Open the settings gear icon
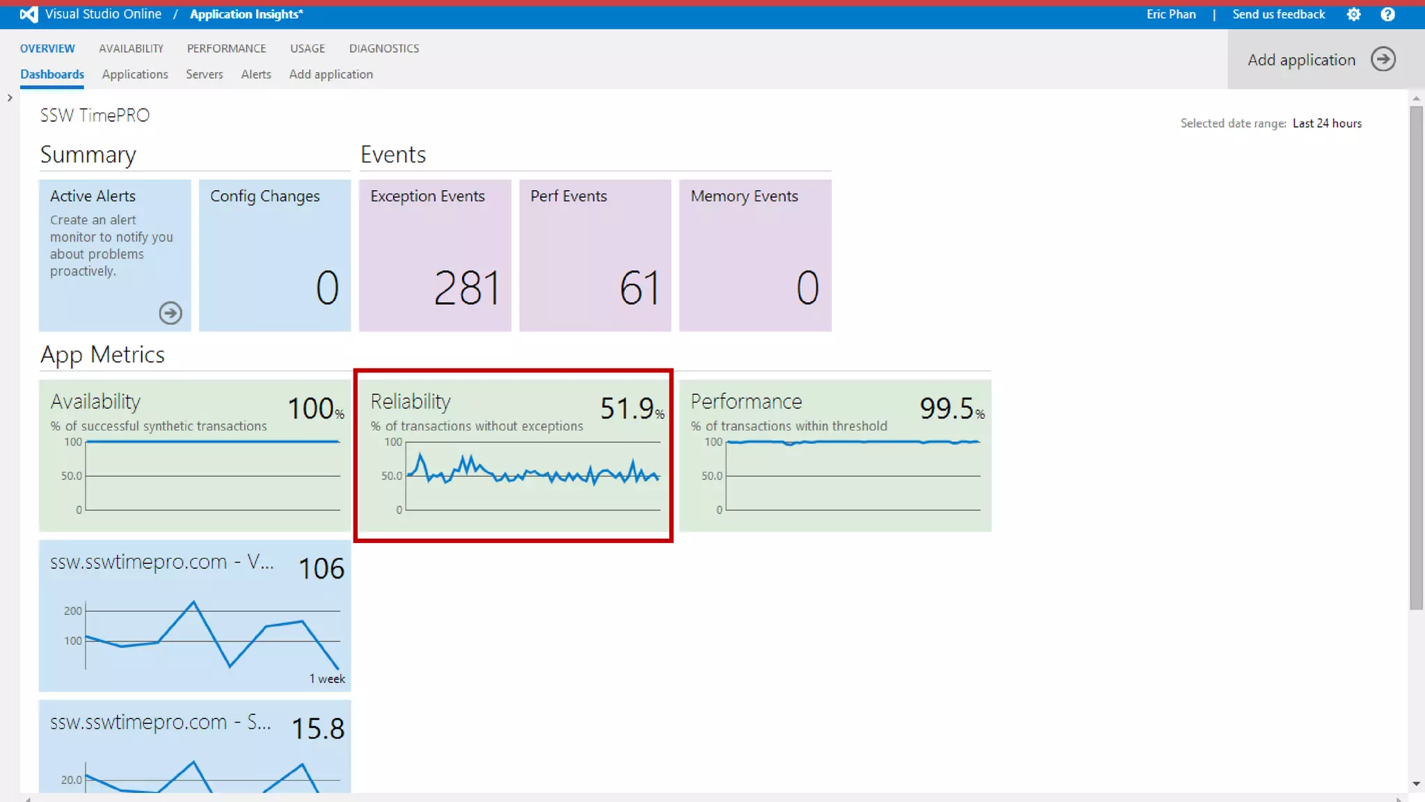 [1353, 14]
